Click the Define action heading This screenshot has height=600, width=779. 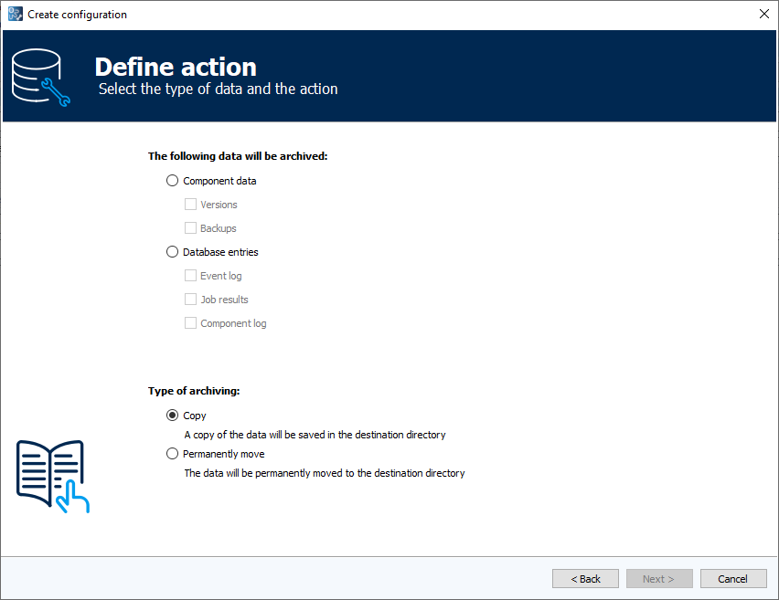(x=176, y=67)
